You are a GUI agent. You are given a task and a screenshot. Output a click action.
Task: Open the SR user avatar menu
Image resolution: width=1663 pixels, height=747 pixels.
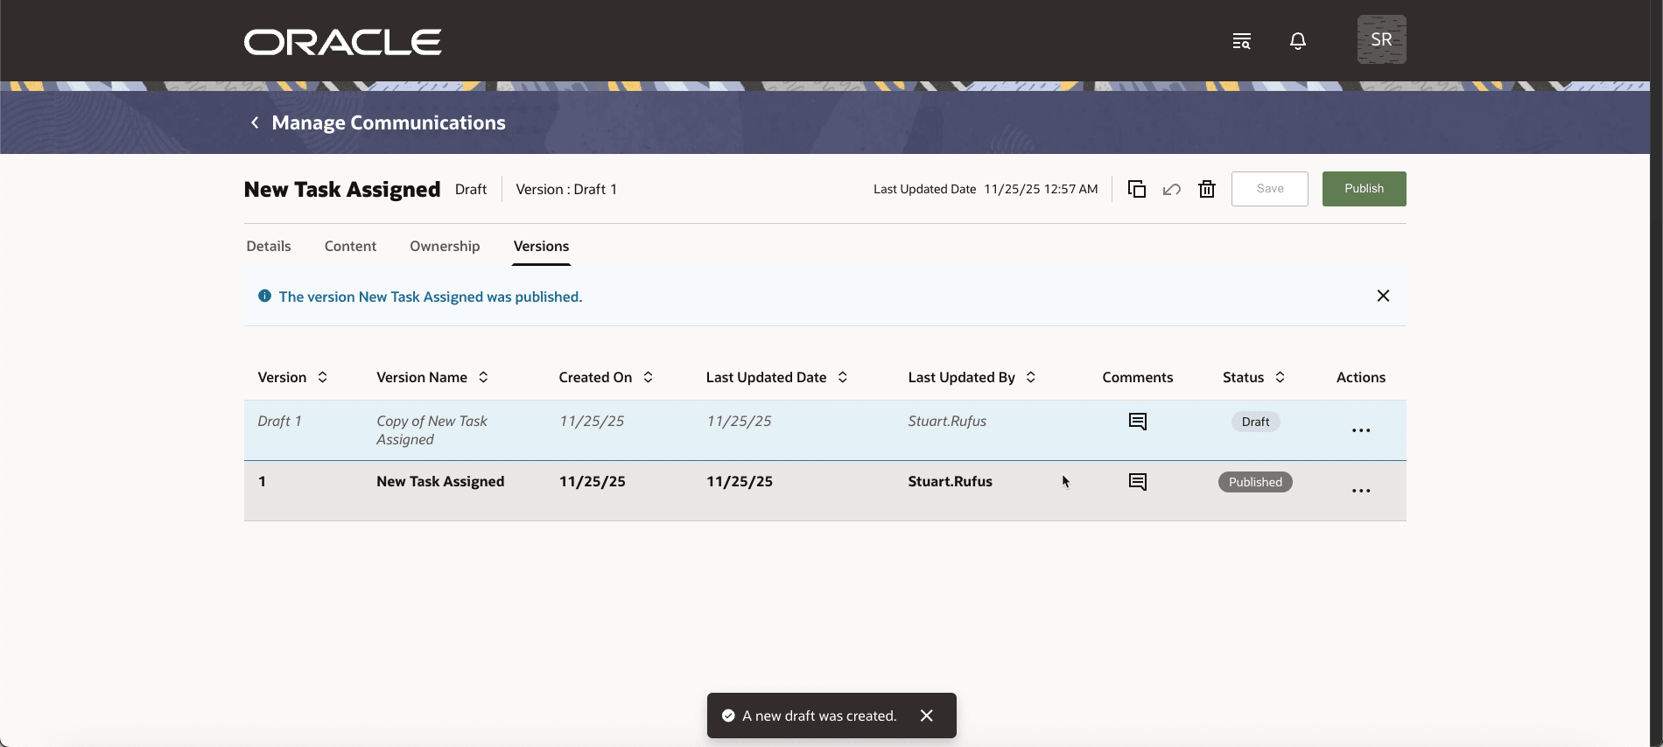pyautogui.click(x=1381, y=39)
